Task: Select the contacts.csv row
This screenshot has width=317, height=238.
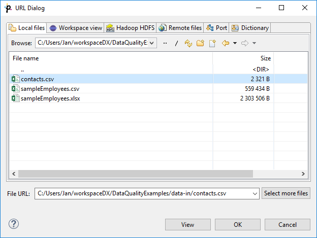Action: 158,79
